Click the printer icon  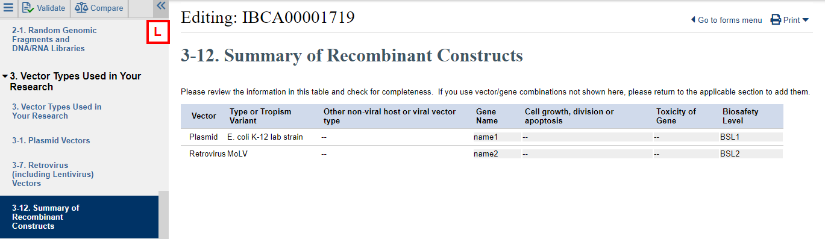[x=776, y=20]
